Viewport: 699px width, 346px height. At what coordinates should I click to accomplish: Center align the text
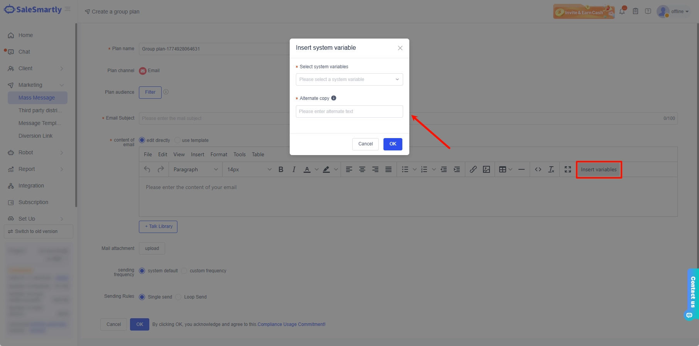tap(362, 169)
